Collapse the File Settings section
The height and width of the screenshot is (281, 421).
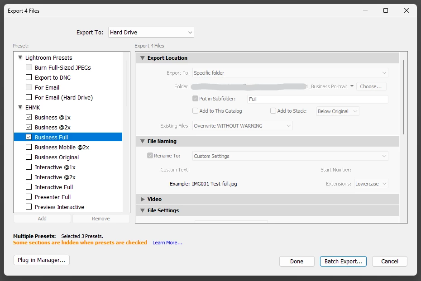(x=143, y=210)
